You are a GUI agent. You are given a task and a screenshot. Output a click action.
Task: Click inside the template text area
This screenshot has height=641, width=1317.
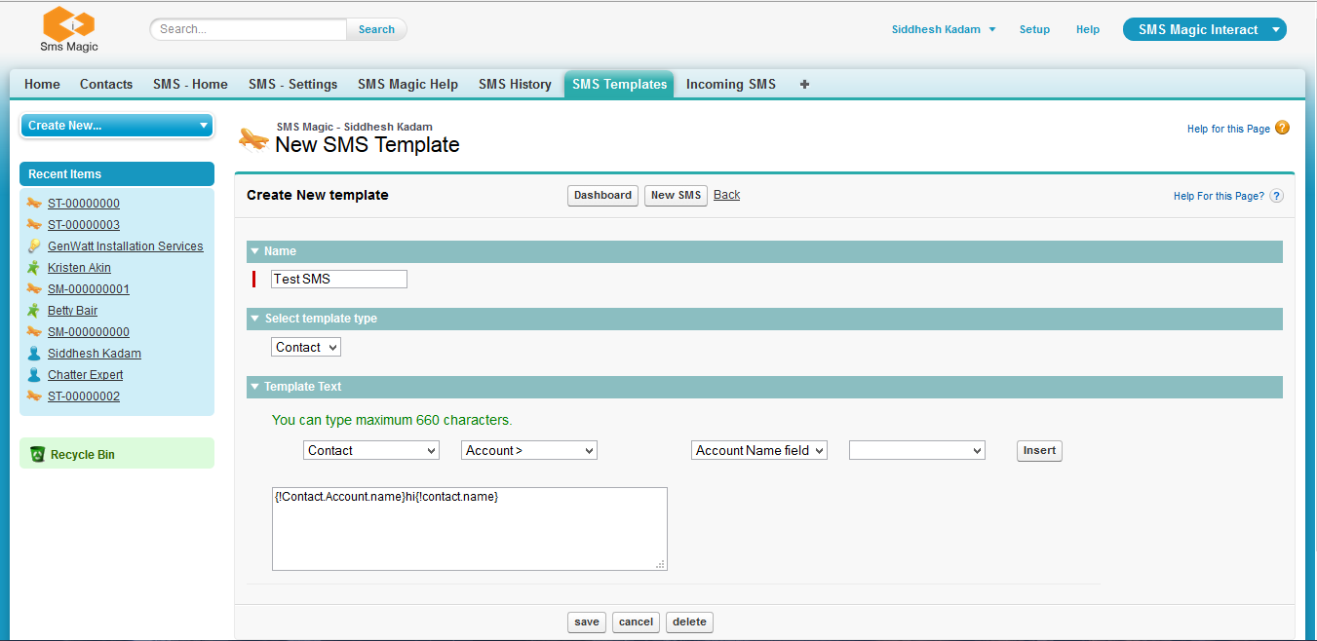(470, 529)
